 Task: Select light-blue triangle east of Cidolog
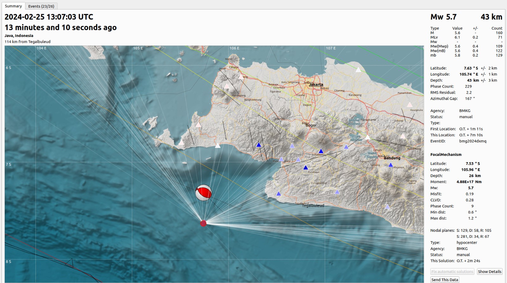pyautogui.click(x=337, y=192)
